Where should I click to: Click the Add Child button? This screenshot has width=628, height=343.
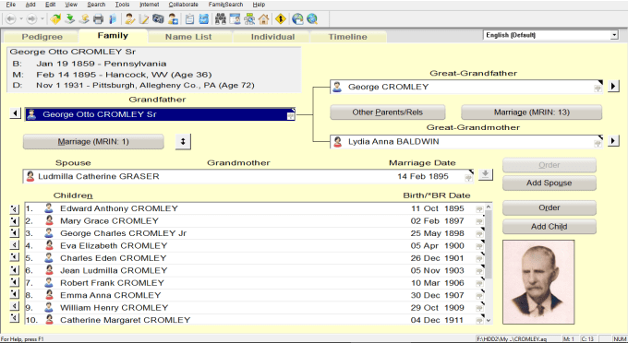[549, 227]
